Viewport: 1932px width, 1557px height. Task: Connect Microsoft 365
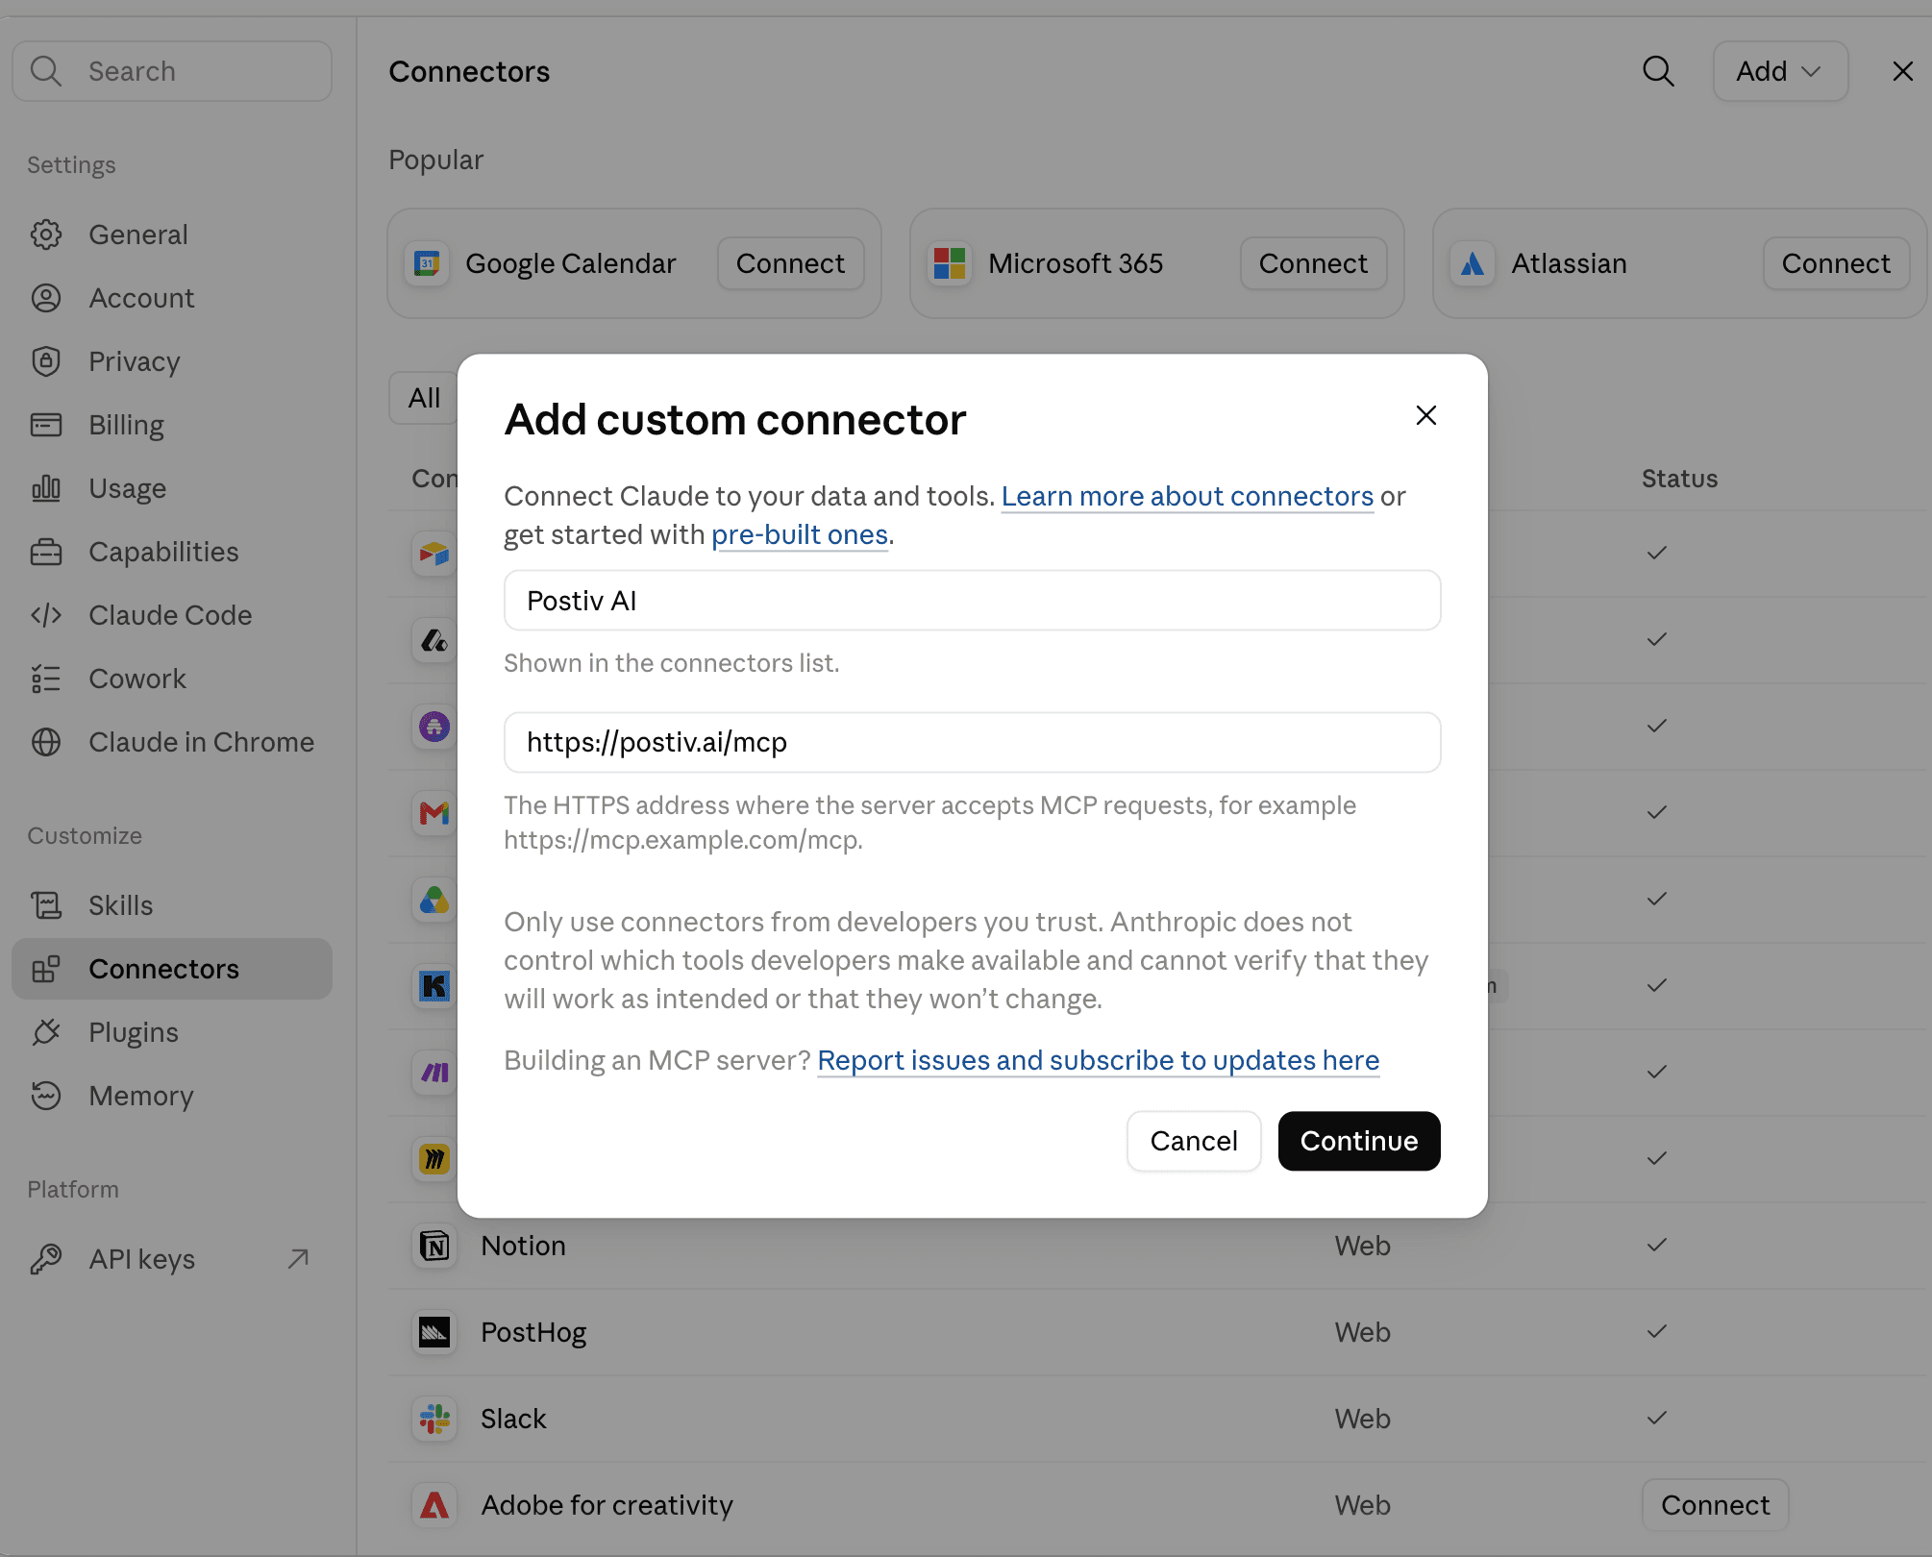pos(1313,263)
